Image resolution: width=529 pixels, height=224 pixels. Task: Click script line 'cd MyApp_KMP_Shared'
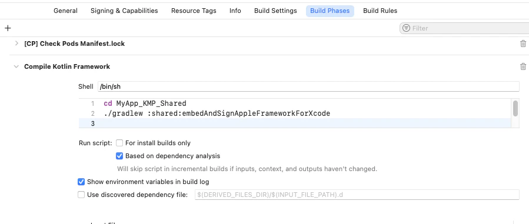tap(145, 103)
